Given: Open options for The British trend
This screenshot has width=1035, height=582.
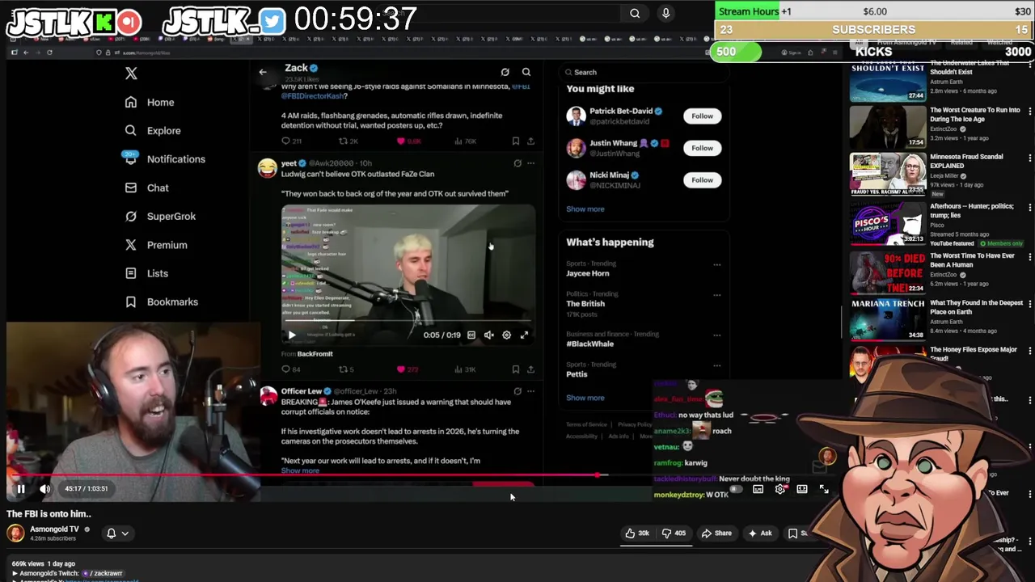Looking at the screenshot, I should click(x=716, y=295).
